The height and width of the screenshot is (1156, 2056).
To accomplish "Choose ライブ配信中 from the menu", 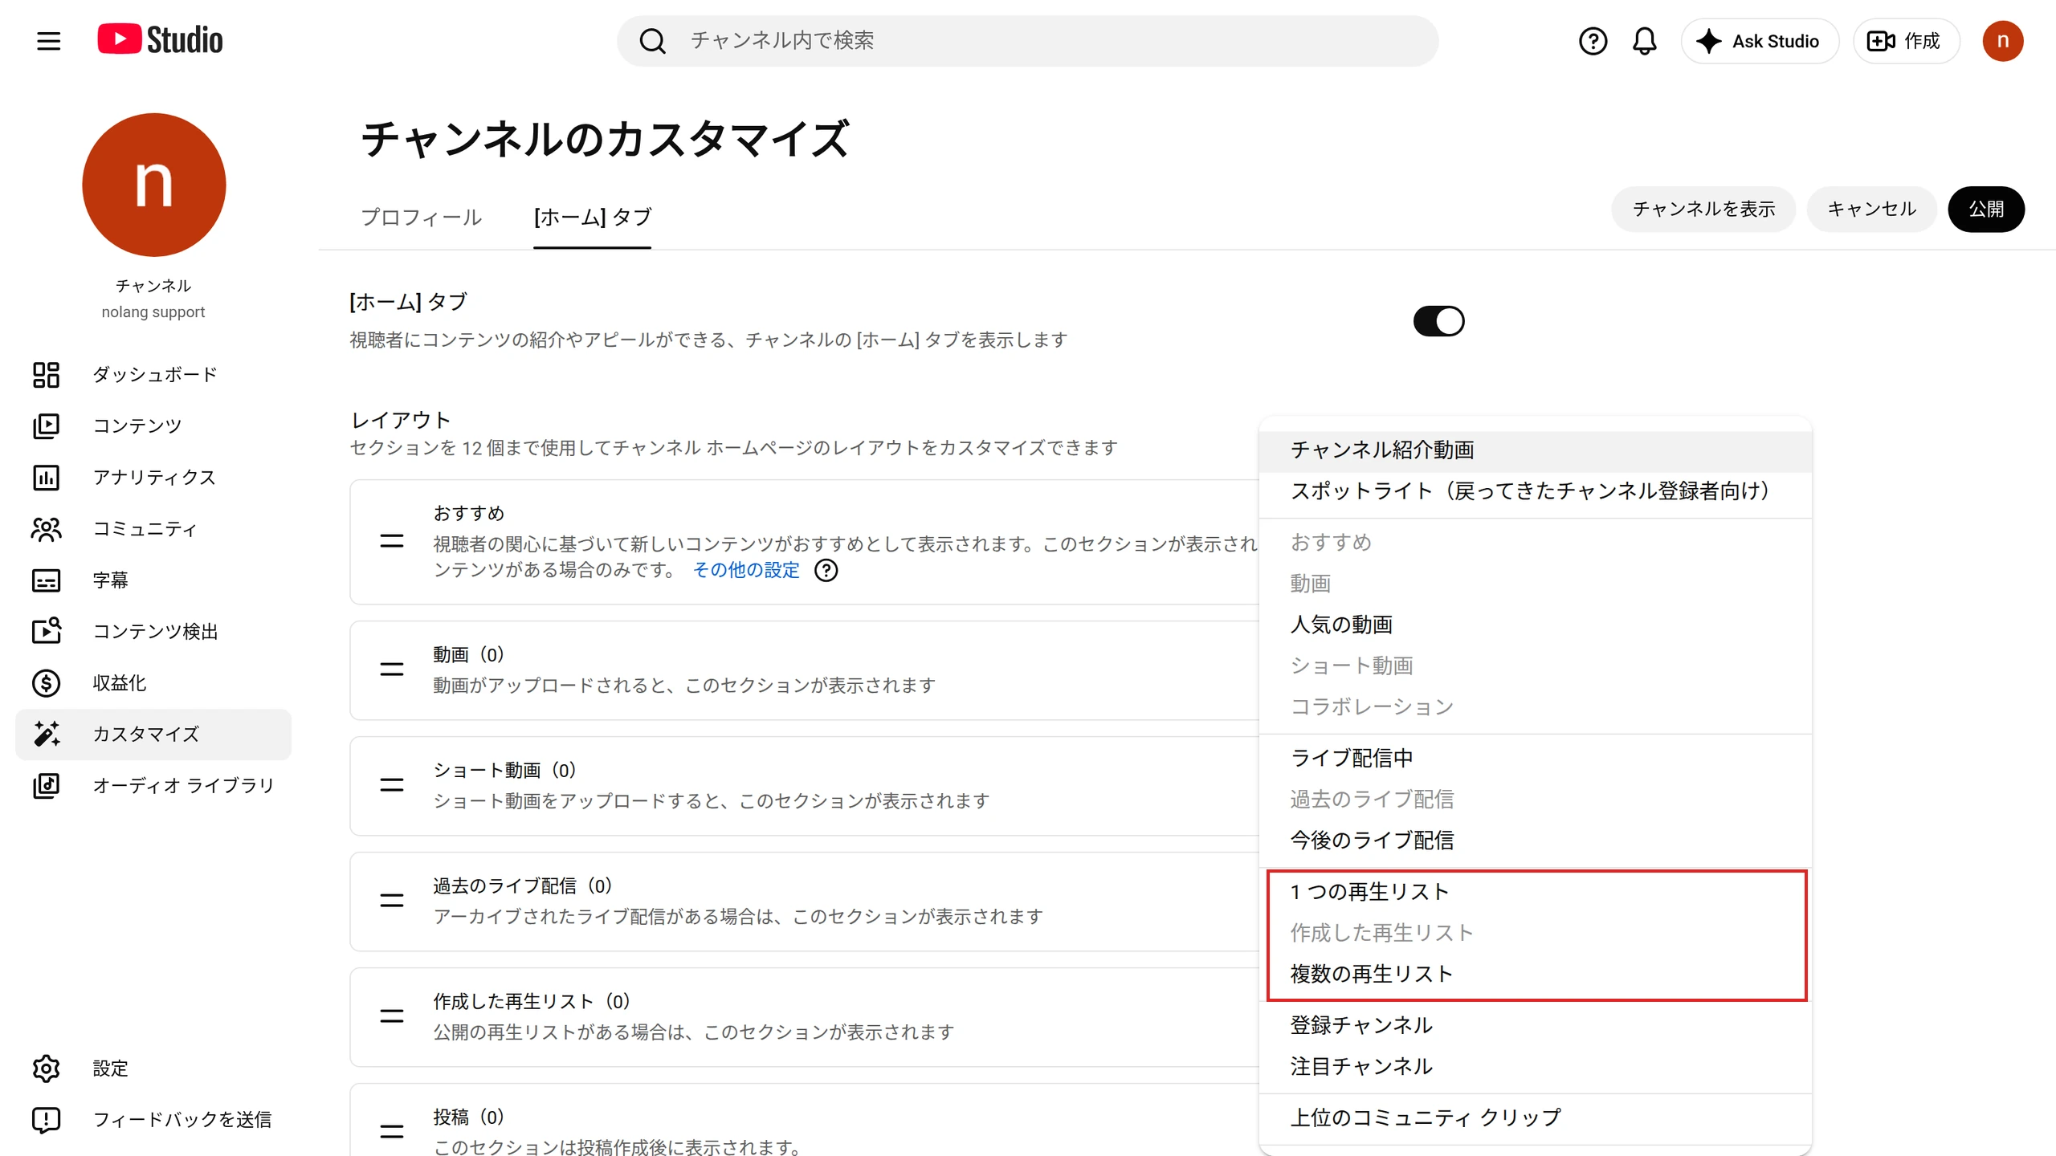I will coord(1535,758).
